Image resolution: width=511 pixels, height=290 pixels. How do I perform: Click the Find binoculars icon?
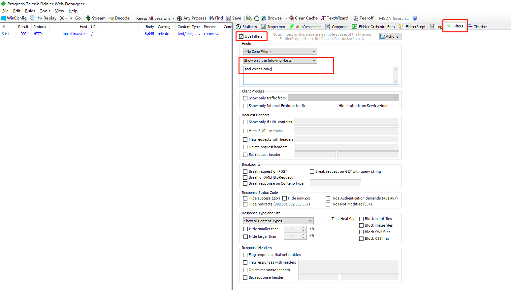[211, 18]
